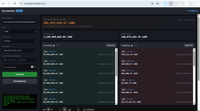
Task: Click Outgoing list scrollbar down arrow
Action: pyautogui.click(x=194, y=104)
